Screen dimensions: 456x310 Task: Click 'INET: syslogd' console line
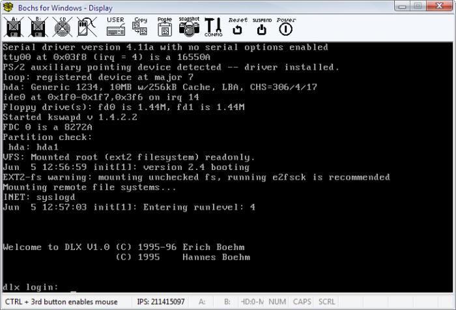coord(39,197)
